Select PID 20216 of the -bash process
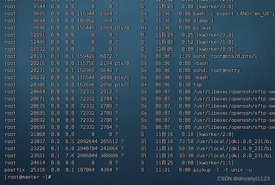The image size is (275, 185). tap(38, 63)
